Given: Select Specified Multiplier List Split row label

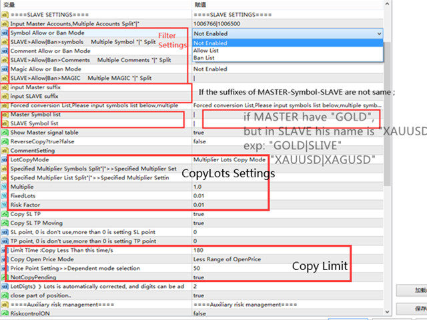Looking at the screenshot, I should [x=89, y=178].
